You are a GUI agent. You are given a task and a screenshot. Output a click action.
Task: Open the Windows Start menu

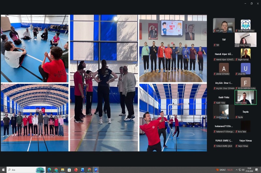(x=3, y=170)
